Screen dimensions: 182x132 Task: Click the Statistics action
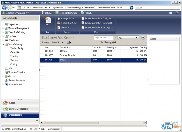tap(63, 27)
